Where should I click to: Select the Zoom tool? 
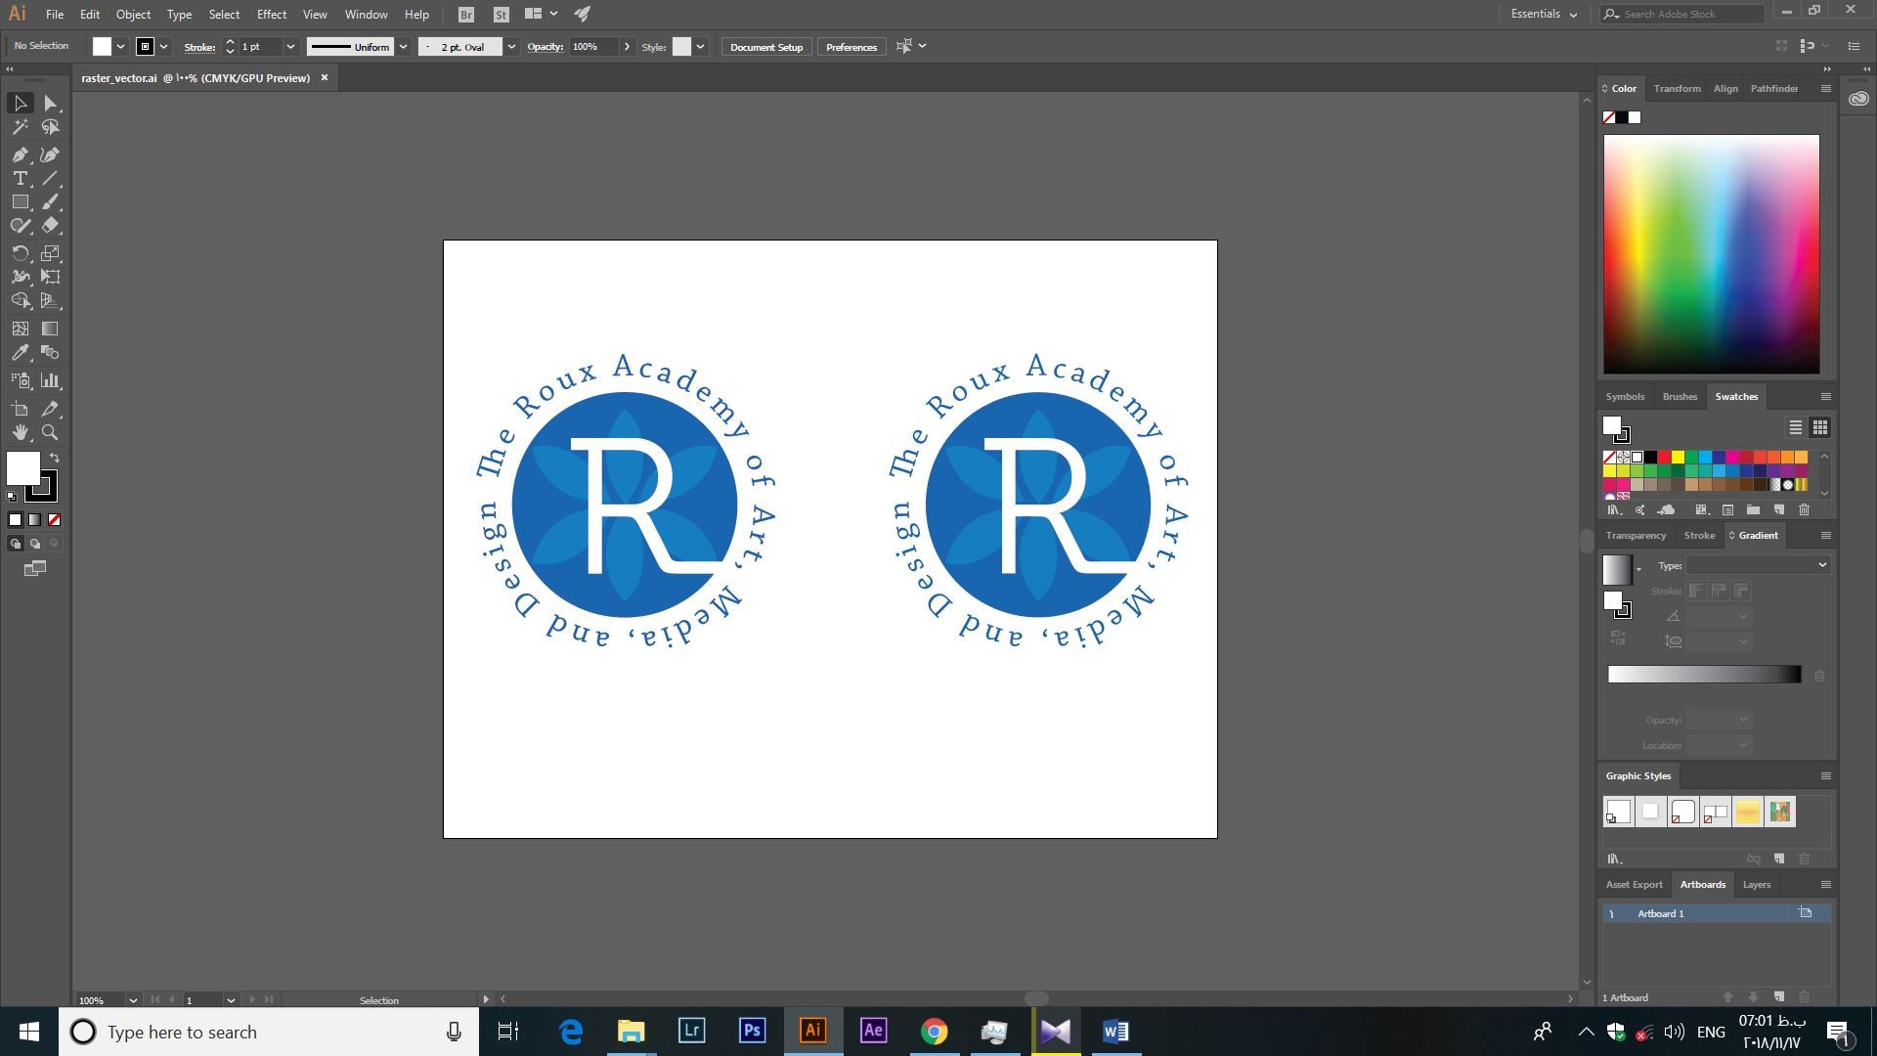[51, 432]
